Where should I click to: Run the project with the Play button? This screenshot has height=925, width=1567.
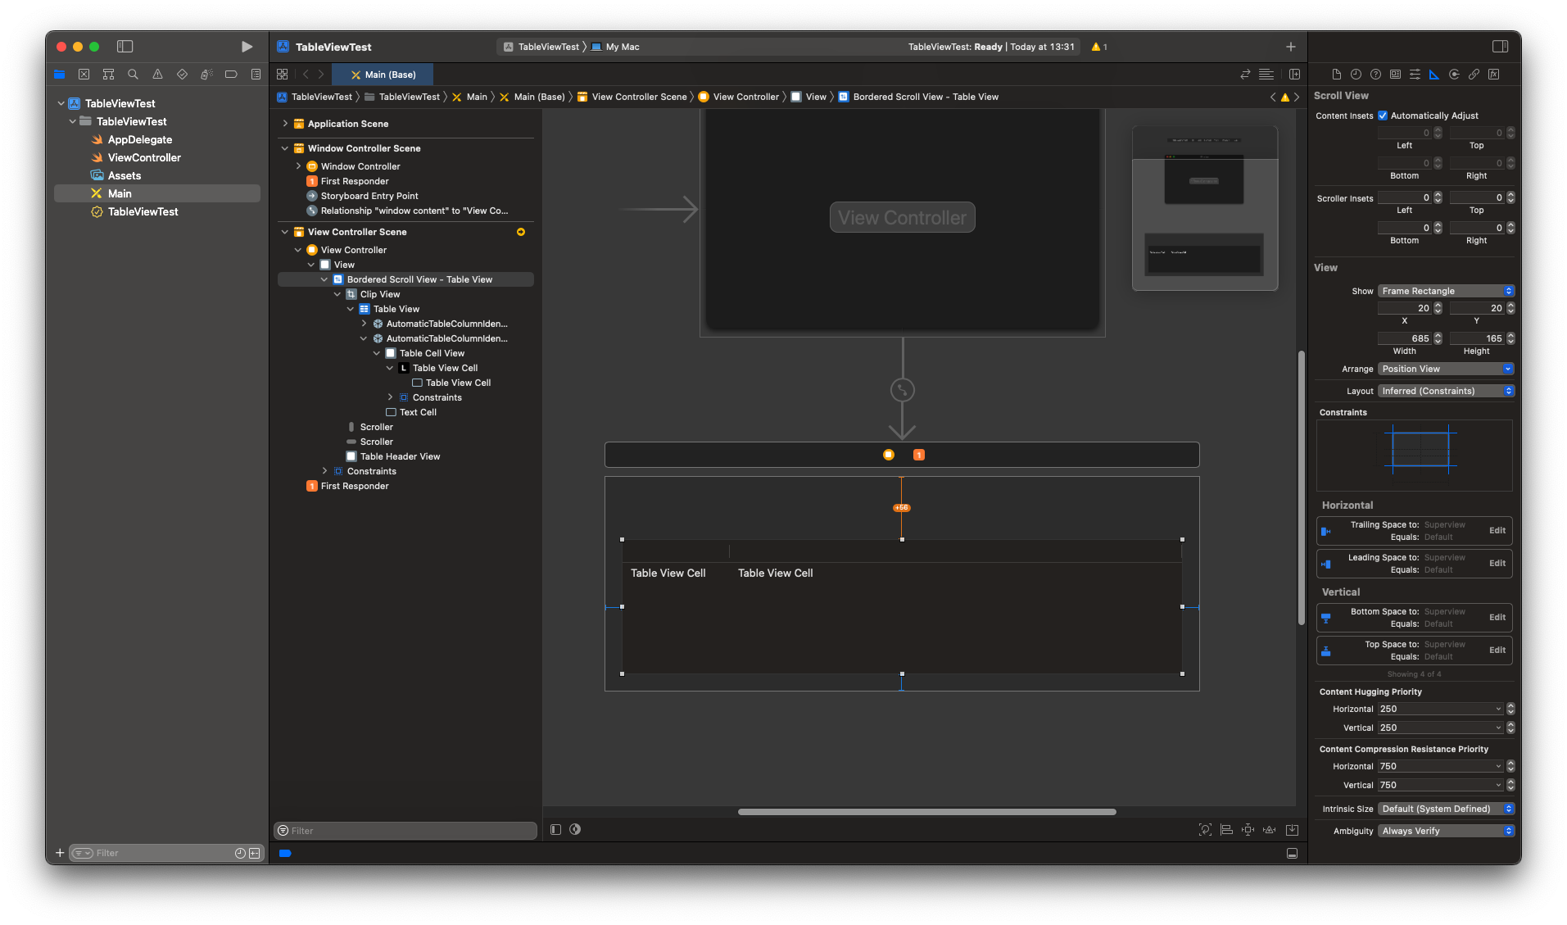247,47
